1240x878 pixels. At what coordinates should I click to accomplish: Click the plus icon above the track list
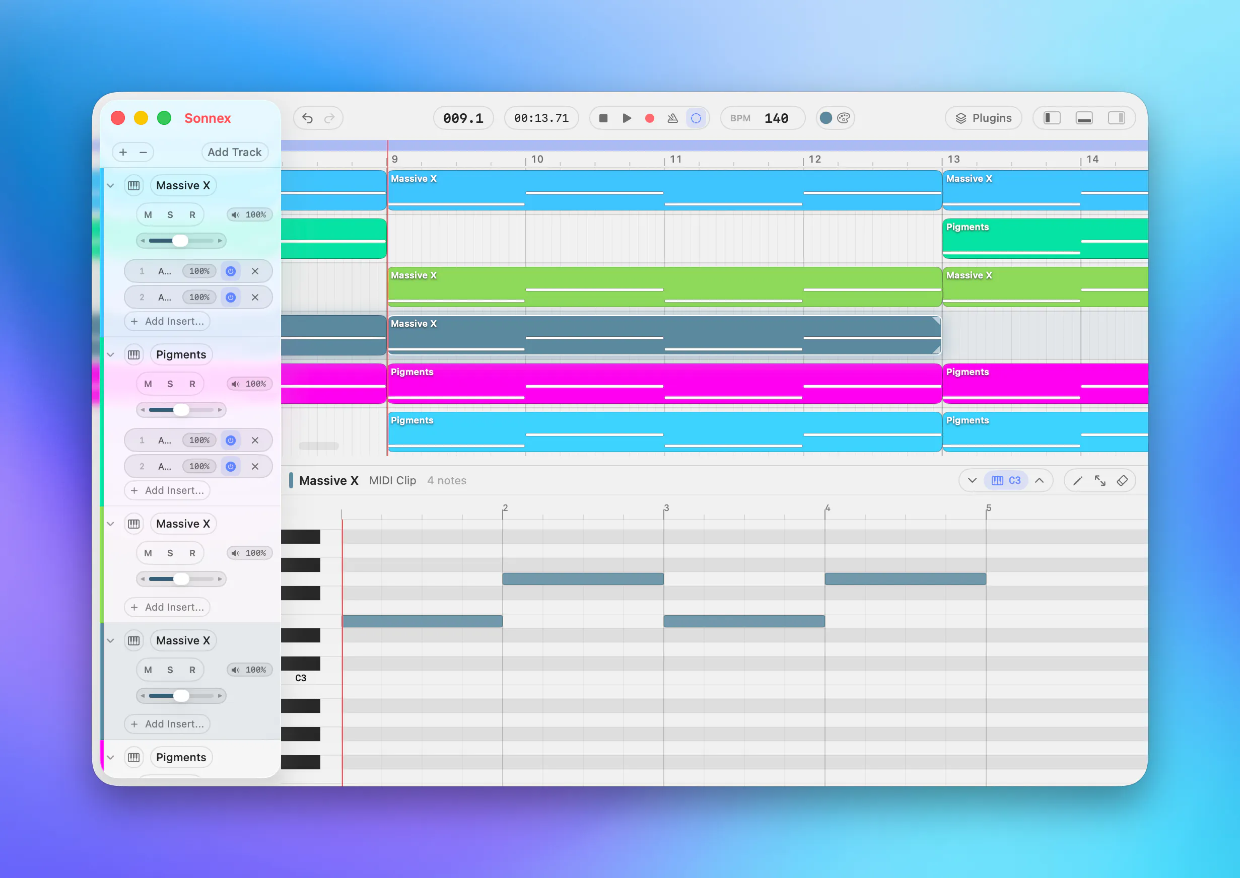123,153
